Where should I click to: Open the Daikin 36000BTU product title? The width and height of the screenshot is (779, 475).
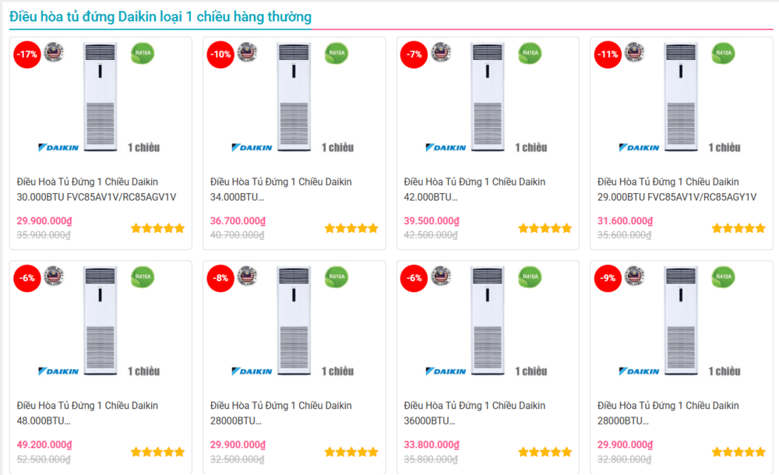click(x=474, y=413)
